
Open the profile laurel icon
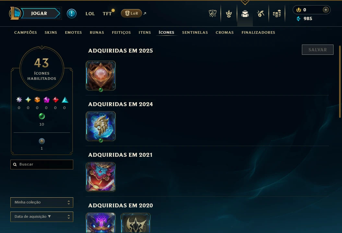(x=229, y=14)
